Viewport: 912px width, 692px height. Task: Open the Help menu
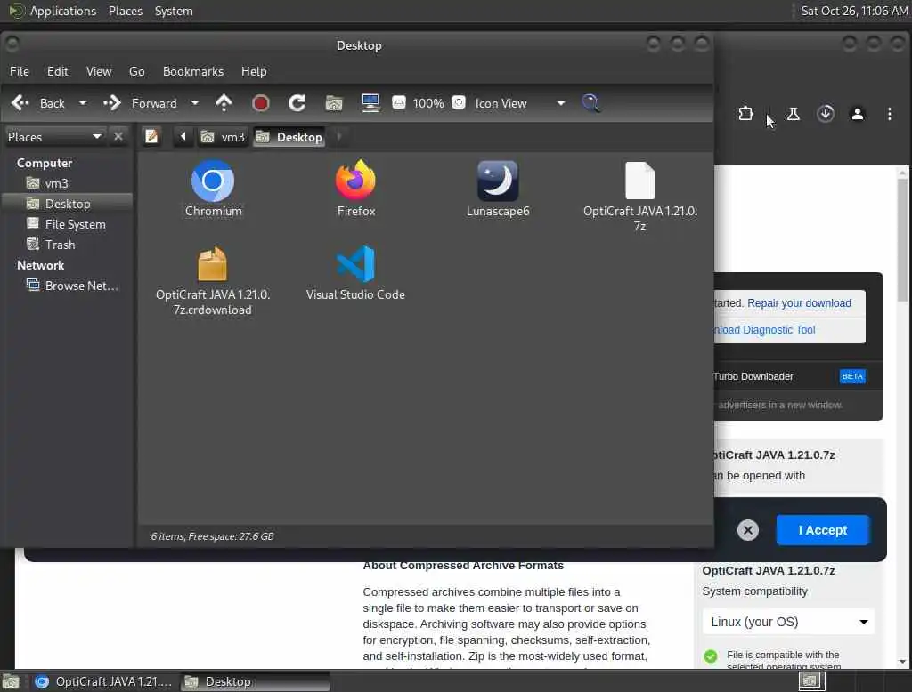point(254,71)
